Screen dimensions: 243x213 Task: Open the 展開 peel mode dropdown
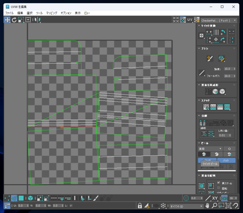point(210,149)
